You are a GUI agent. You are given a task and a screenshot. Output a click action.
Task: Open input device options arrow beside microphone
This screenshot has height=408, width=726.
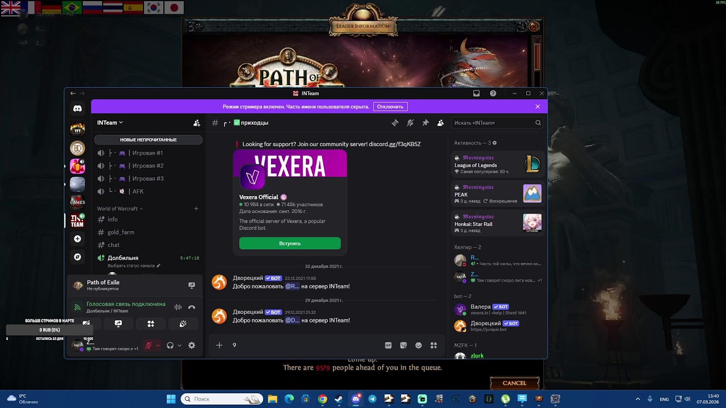(x=158, y=345)
